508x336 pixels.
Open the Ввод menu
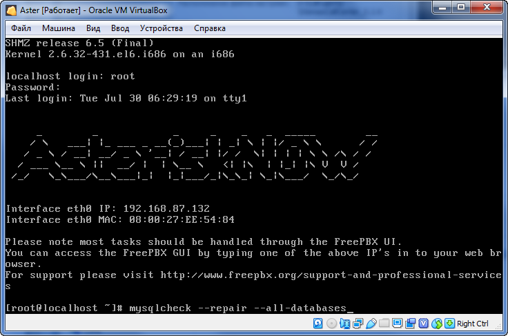pos(120,28)
